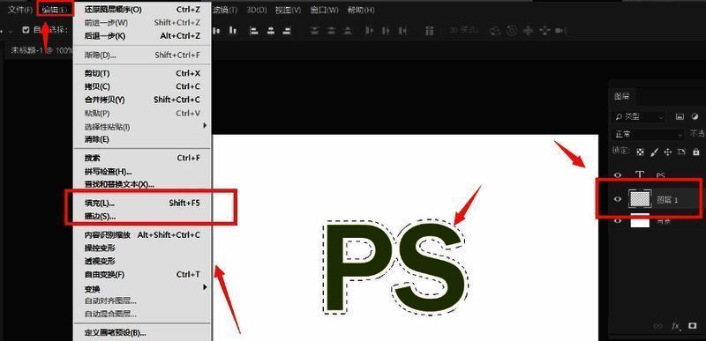Choose 剪切(T) menu item
The width and height of the screenshot is (706, 341).
point(142,73)
